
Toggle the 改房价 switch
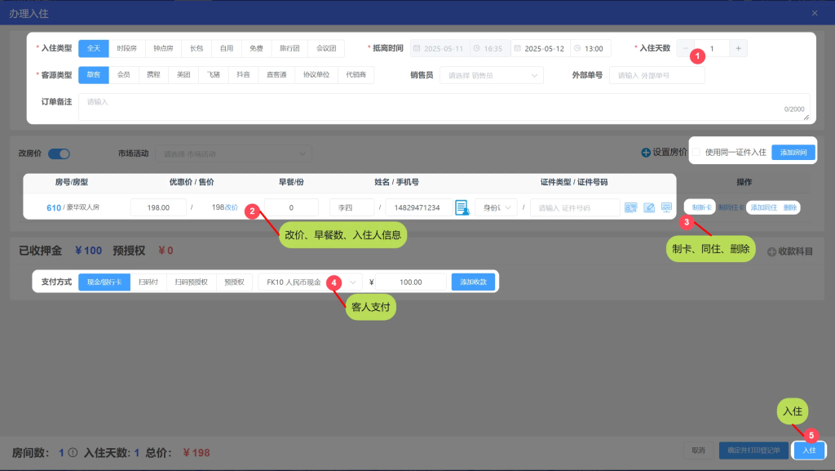(x=59, y=153)
